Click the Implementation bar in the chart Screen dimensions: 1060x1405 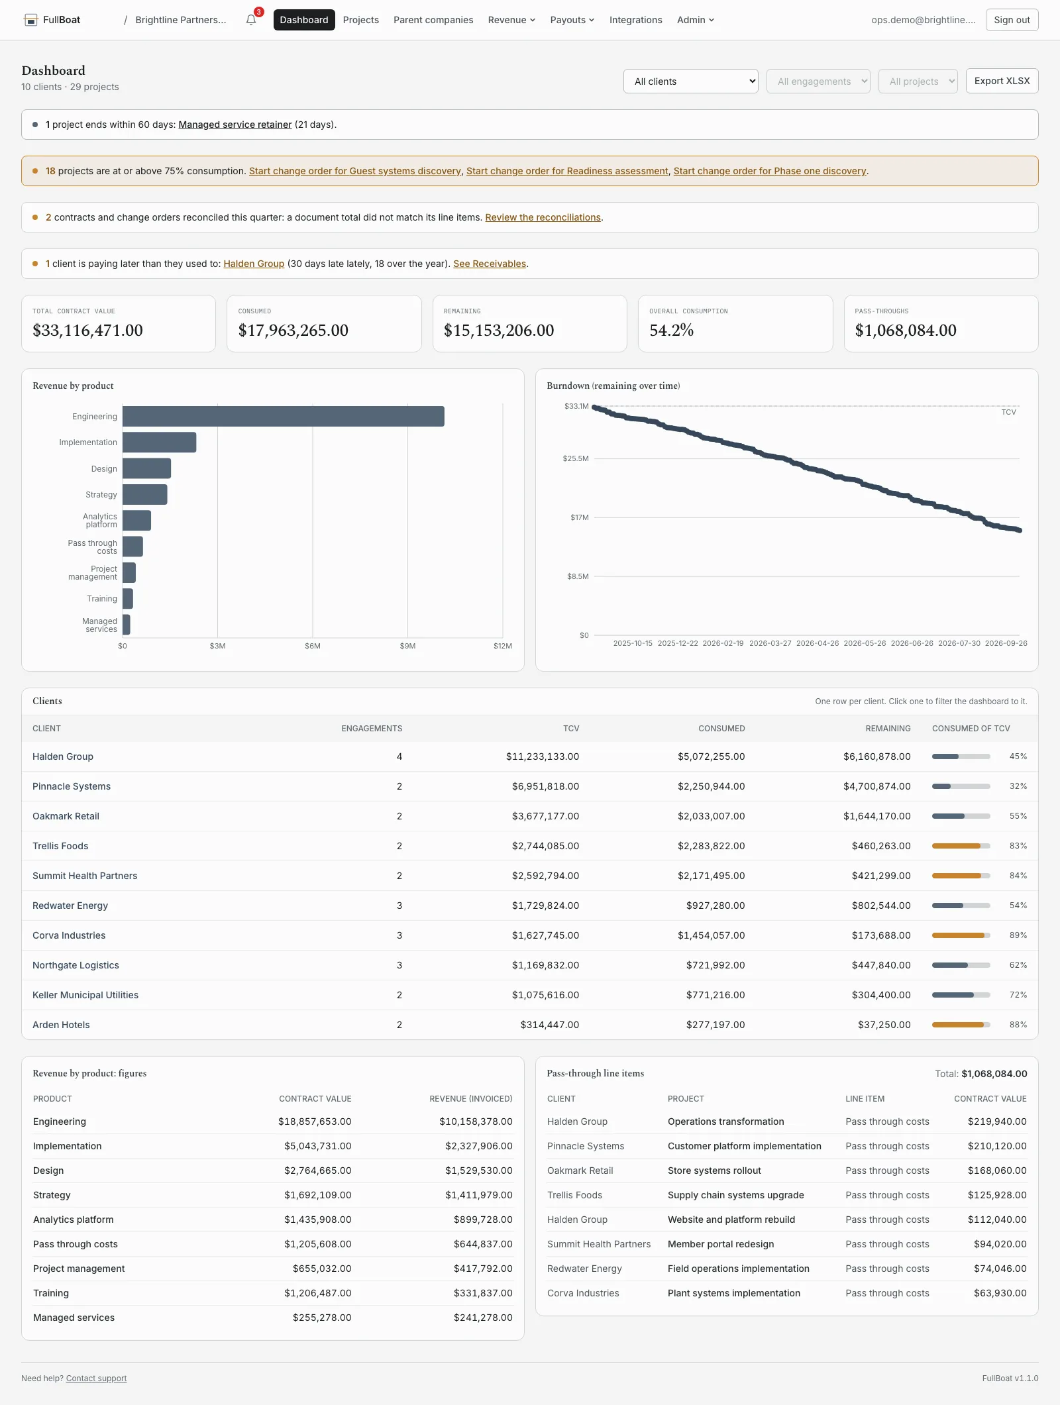pyautogui.click(x=160, y=442)
